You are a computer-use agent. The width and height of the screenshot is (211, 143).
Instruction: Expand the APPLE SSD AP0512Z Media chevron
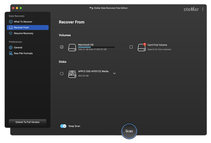pyautogui.click(x=114, y=73)
